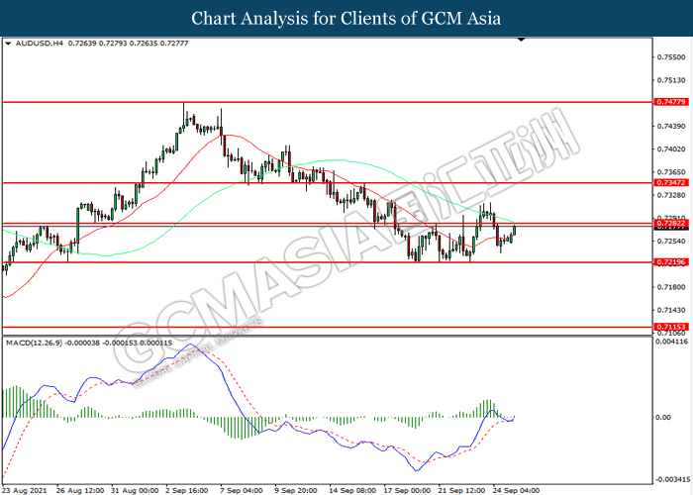Click the Chart Analysis for Clients title

coord(346,19)
